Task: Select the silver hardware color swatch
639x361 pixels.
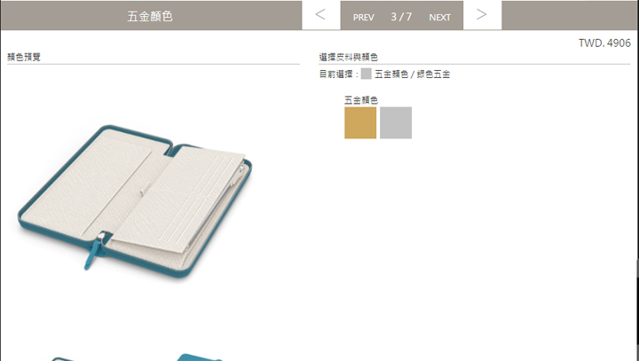Action: (x=396, y=122)
